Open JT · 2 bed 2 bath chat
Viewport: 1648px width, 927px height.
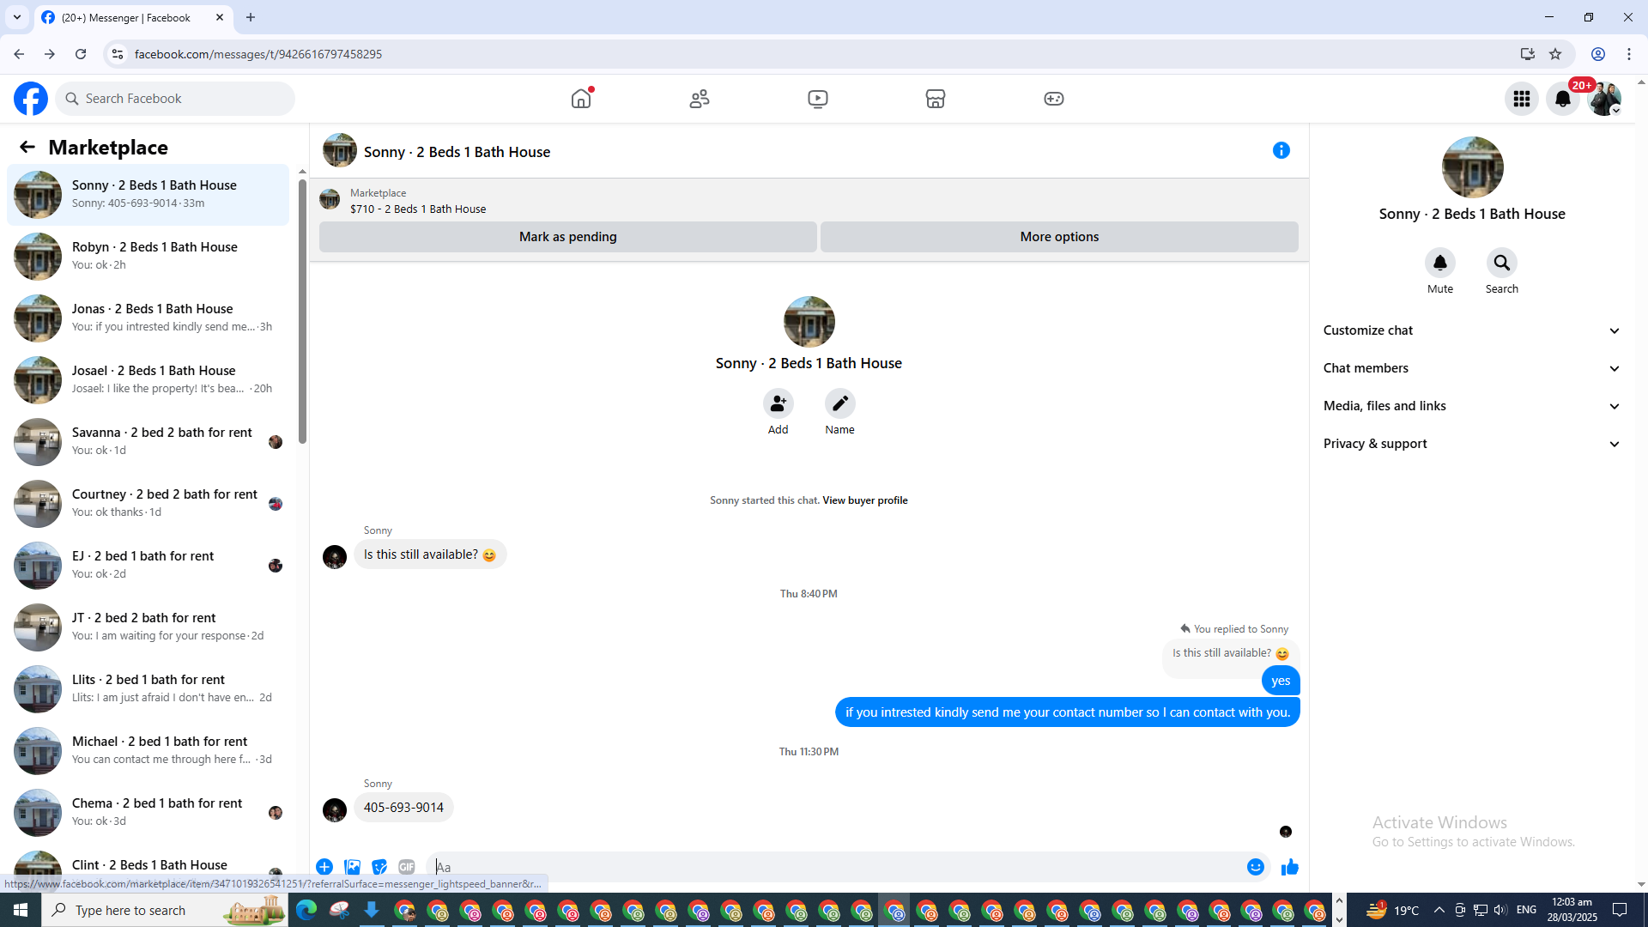pyautogui.click(x=148, y=627)
